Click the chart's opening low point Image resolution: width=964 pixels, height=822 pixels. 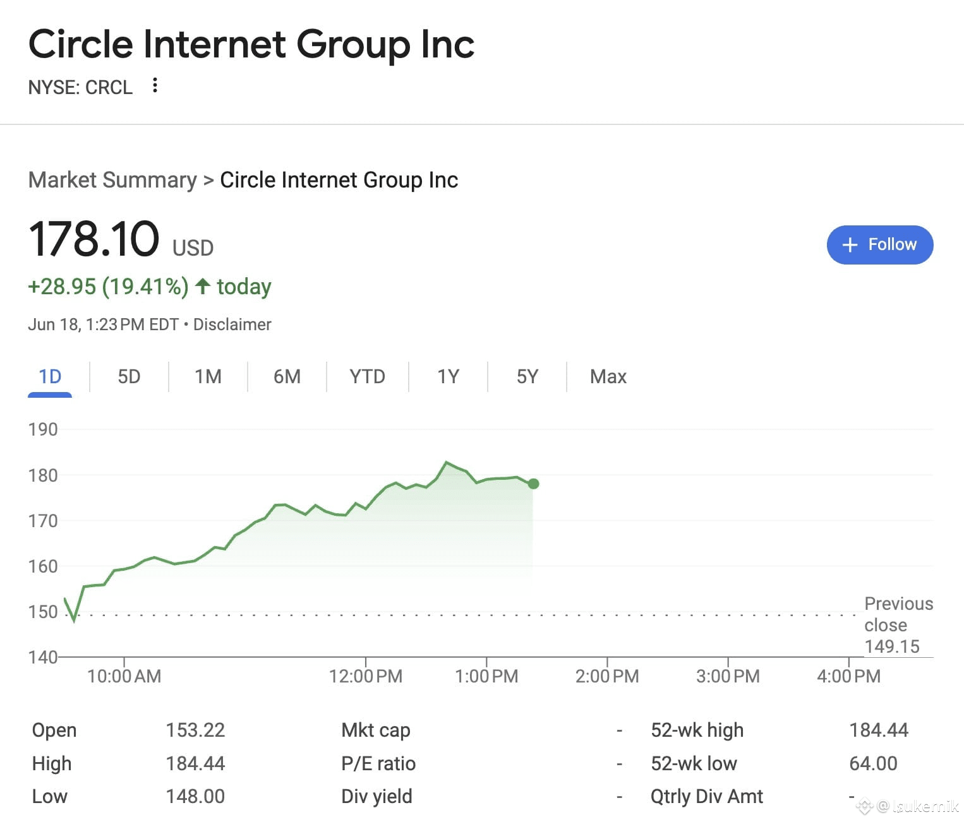pyautogui.click(x=75, y=621)
